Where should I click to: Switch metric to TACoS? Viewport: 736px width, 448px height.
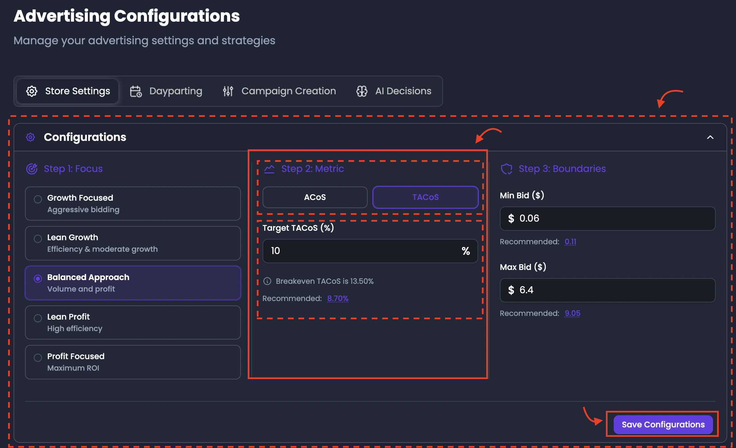point(425,197)
